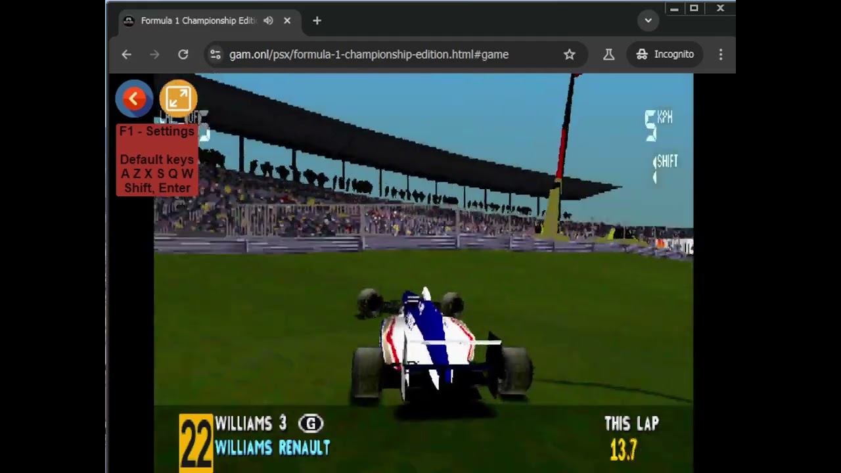The image size is (841, 473).
Task: Click the yellow car number 22 badge
Action: point(196,443)
